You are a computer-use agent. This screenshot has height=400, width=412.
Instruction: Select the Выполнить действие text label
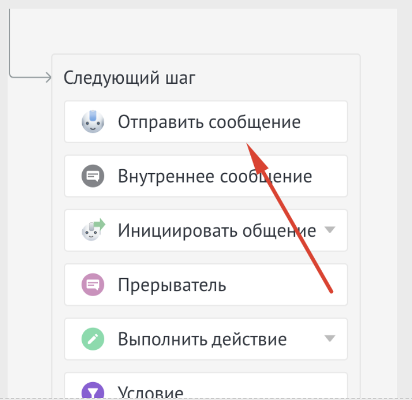(202, 339)
